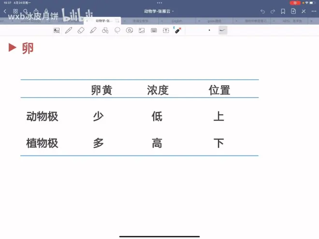Select the Lasso selection tool
Viewport: 319px width, 239px height.
click(x=117, y=30)
